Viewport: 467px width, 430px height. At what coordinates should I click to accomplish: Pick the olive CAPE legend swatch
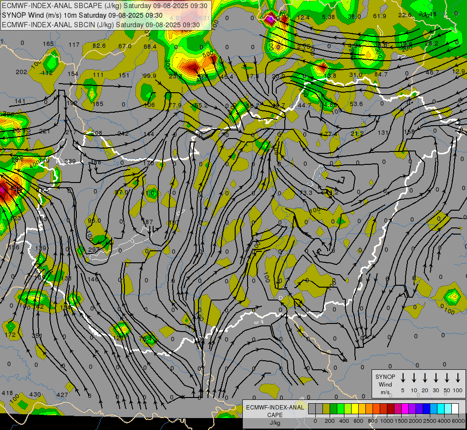[x=326, y=409]
